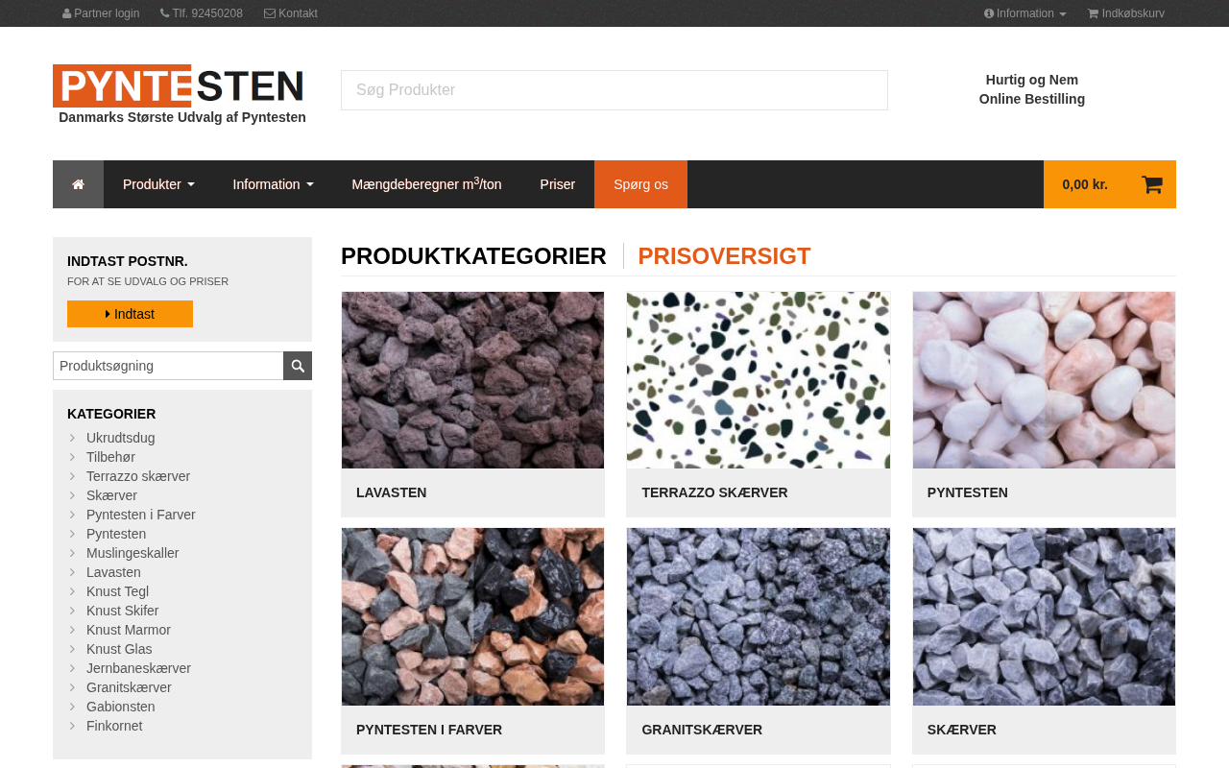Expand the Produkter dropdown menu
This screenshot has width=1229, height=768.
pos(158,184)
